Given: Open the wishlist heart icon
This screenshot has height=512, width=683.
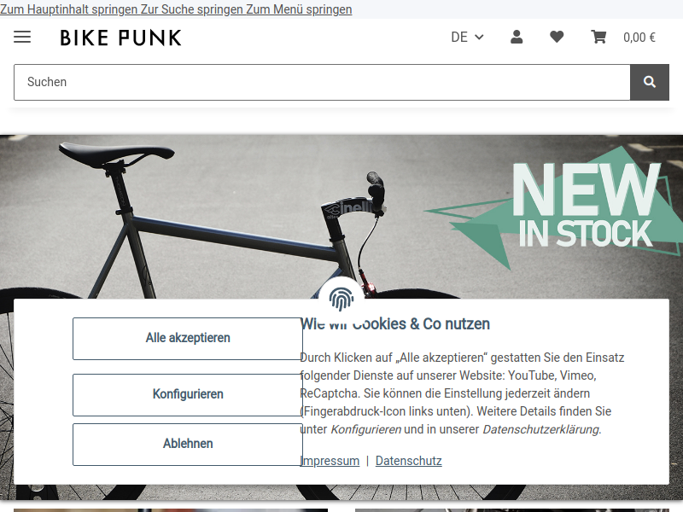Looking at the screenshot, I should pos(557,37).
